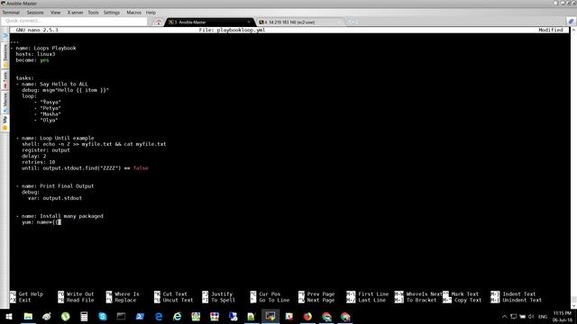Show hidden system tray icons

click(x=505, y=317)
